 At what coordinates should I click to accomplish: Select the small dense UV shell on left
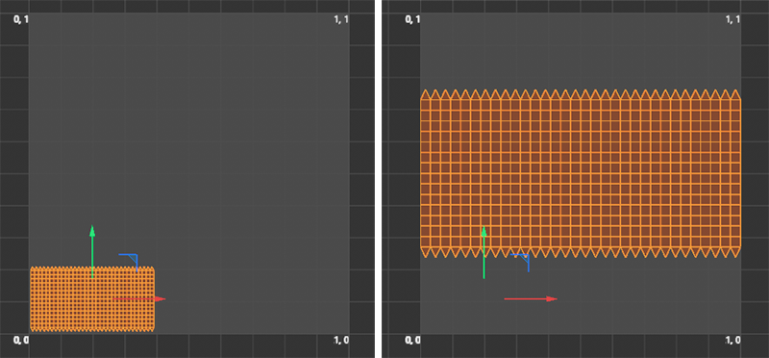[92, 298]
